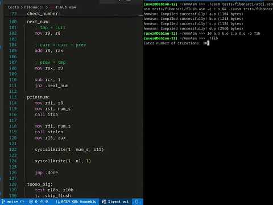Viewport: 273px width, 205px height.
Task: Click the terminal 'Enter number of iterations' prompt line
Action: [176, 43]
